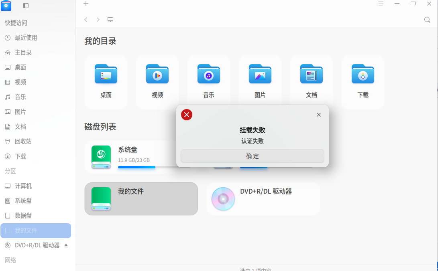This screenshot has width=438, height=271.
Task: Click 确定 in mount failure dialog
Action: point(253,156)
